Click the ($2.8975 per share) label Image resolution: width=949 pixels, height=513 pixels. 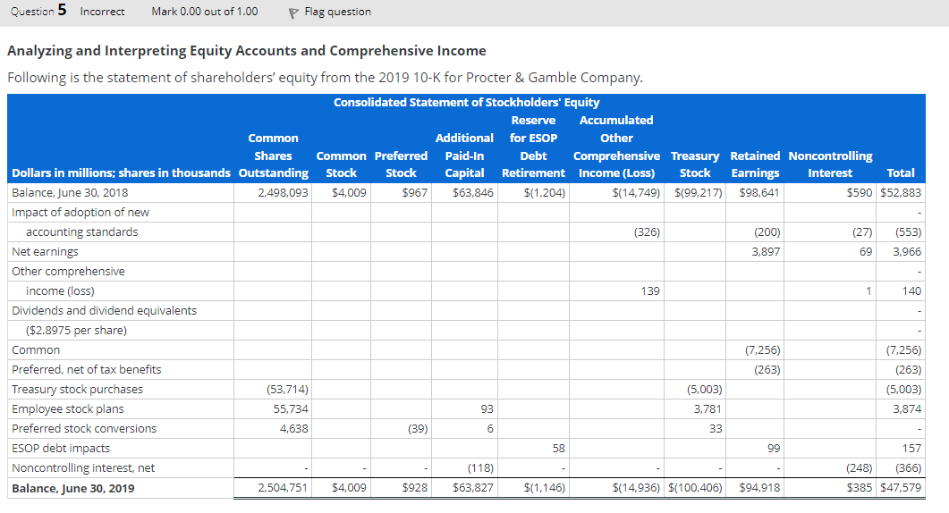(x=76, y=331)
